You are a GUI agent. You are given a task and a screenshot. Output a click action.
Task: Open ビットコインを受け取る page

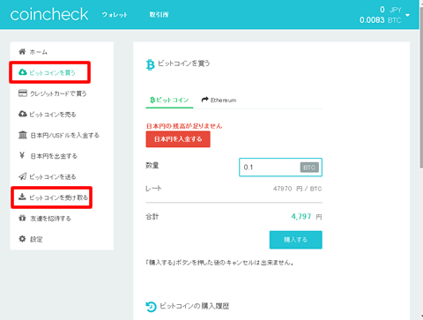(x=59, y=197)
